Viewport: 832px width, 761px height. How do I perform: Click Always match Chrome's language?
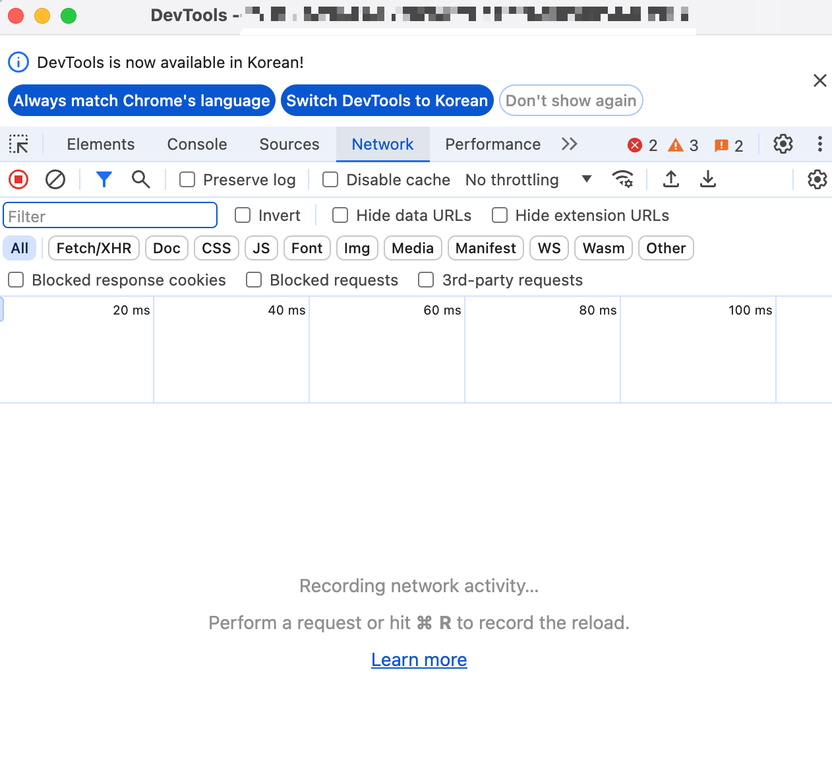pos(142,100)
